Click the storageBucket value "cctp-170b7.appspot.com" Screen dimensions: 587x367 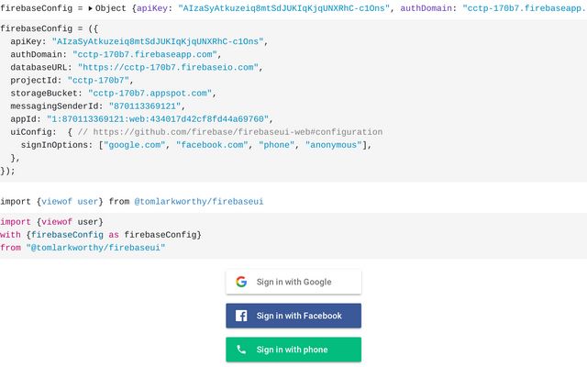click(150, 94)
